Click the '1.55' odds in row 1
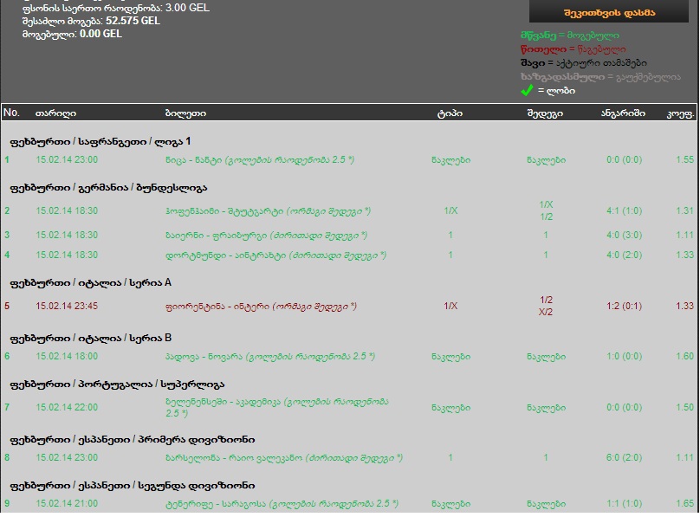This screenshot has width=700, height=517. pos(684,159)
